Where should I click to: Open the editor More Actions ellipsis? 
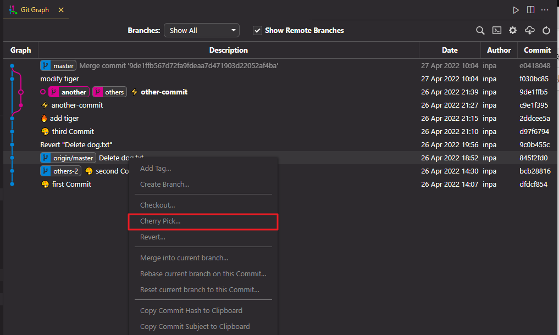tap(545, 10)
